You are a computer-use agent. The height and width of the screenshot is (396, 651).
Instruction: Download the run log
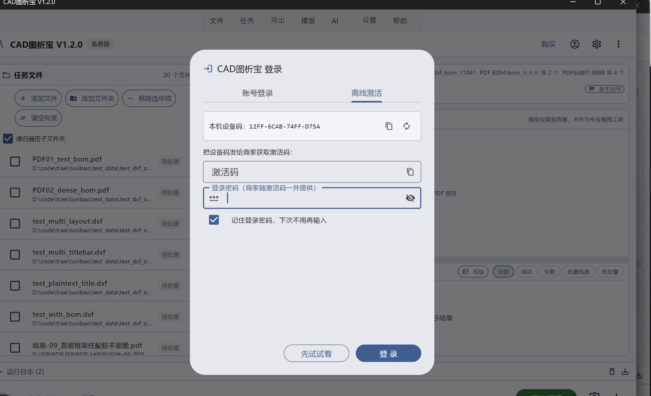coord(625,371)
